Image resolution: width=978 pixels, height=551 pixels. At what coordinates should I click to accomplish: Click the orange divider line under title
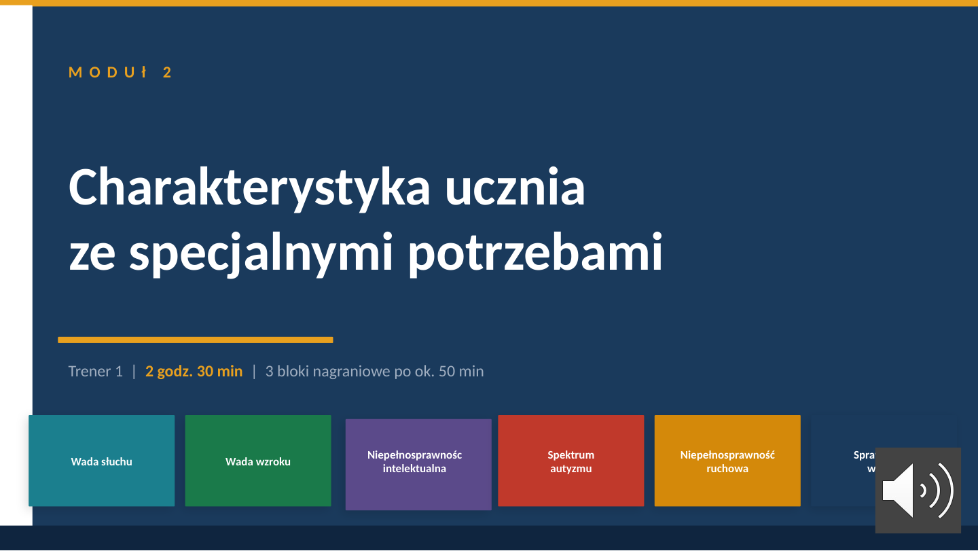(x=196, y=340)
